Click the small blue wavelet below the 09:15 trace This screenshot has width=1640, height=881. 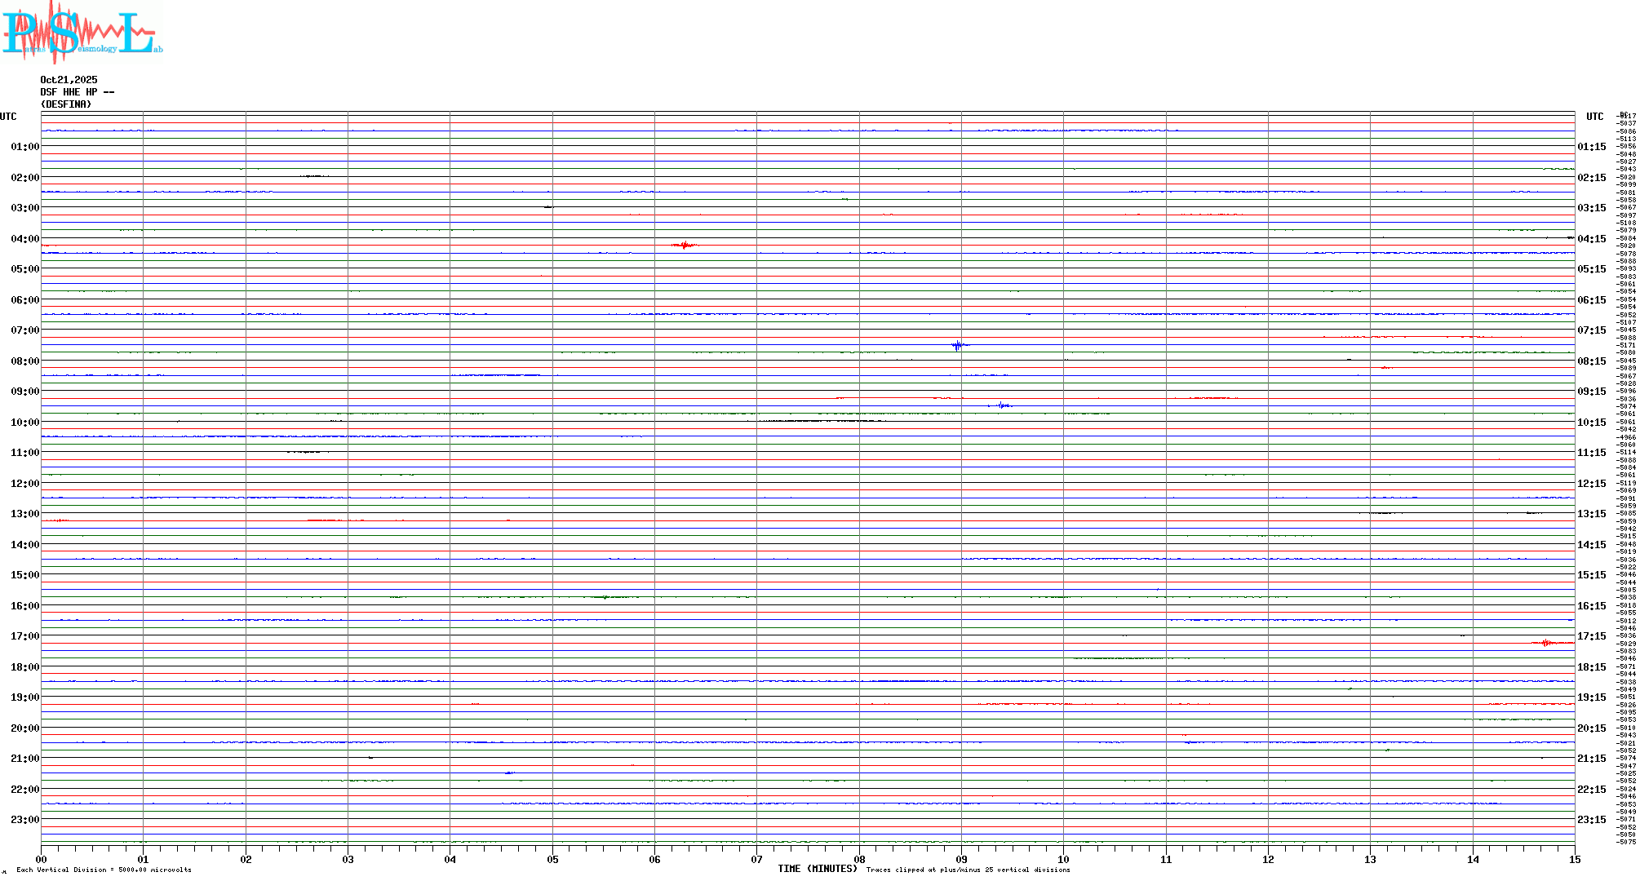1002,405
